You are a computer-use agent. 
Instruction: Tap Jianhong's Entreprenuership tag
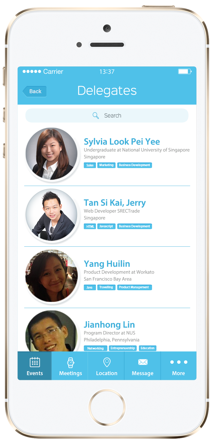123,348
